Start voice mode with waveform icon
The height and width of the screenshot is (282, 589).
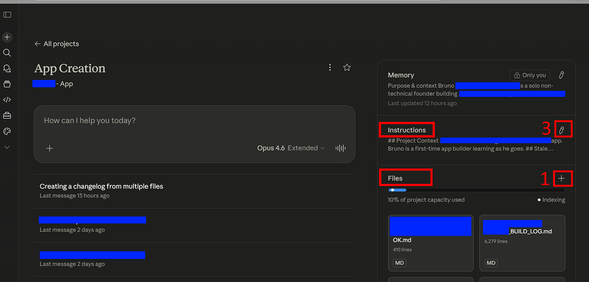point(341,148)
